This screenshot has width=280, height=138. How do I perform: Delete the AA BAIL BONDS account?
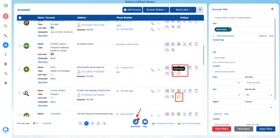(196, 91)
